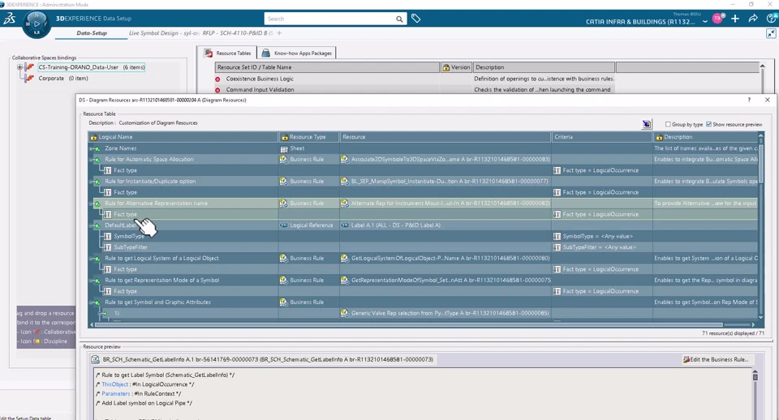Click the Resource Set ID / Table Name header
The height and width of the screenshot is (420, 779).
tap(327, 67)
